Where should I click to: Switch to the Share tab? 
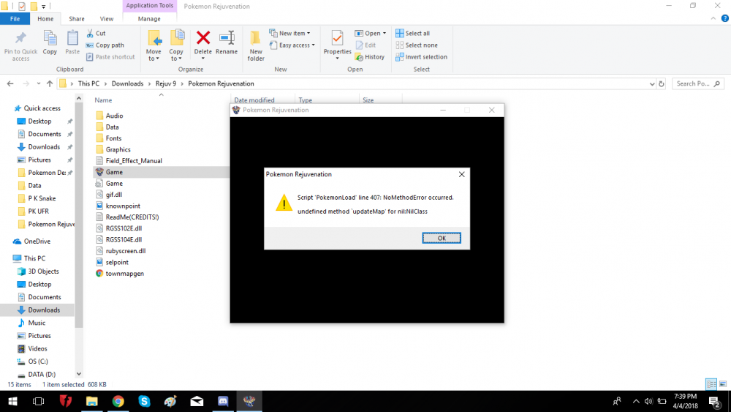[x=77, y=19]
